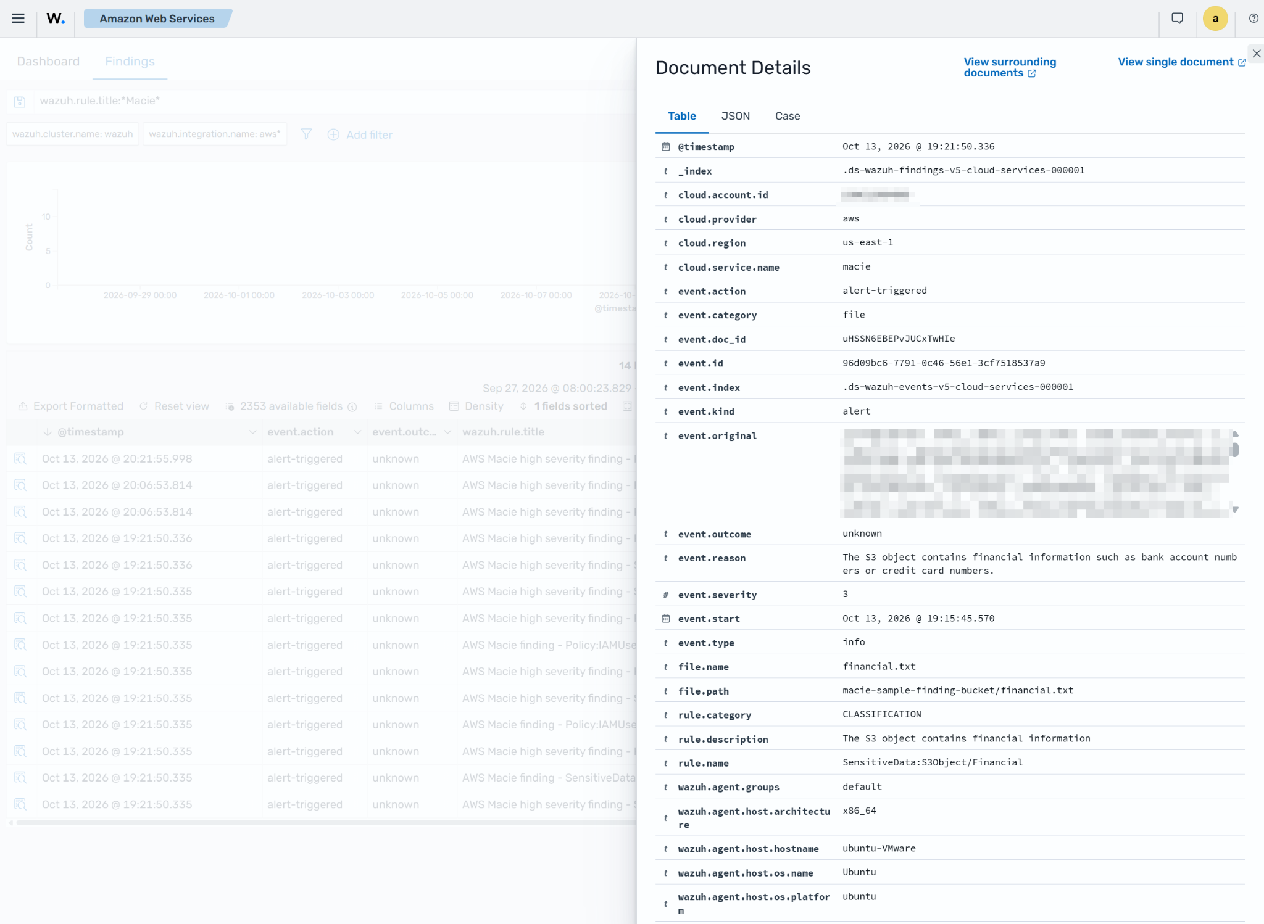
Task: Click the wazuh.integration.name: aws* filter pill
Action: tap(215, 134)
